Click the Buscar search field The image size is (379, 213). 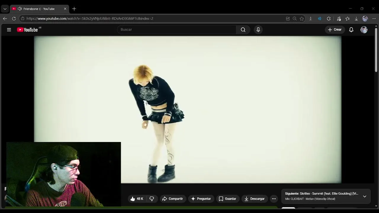[176, 30]
